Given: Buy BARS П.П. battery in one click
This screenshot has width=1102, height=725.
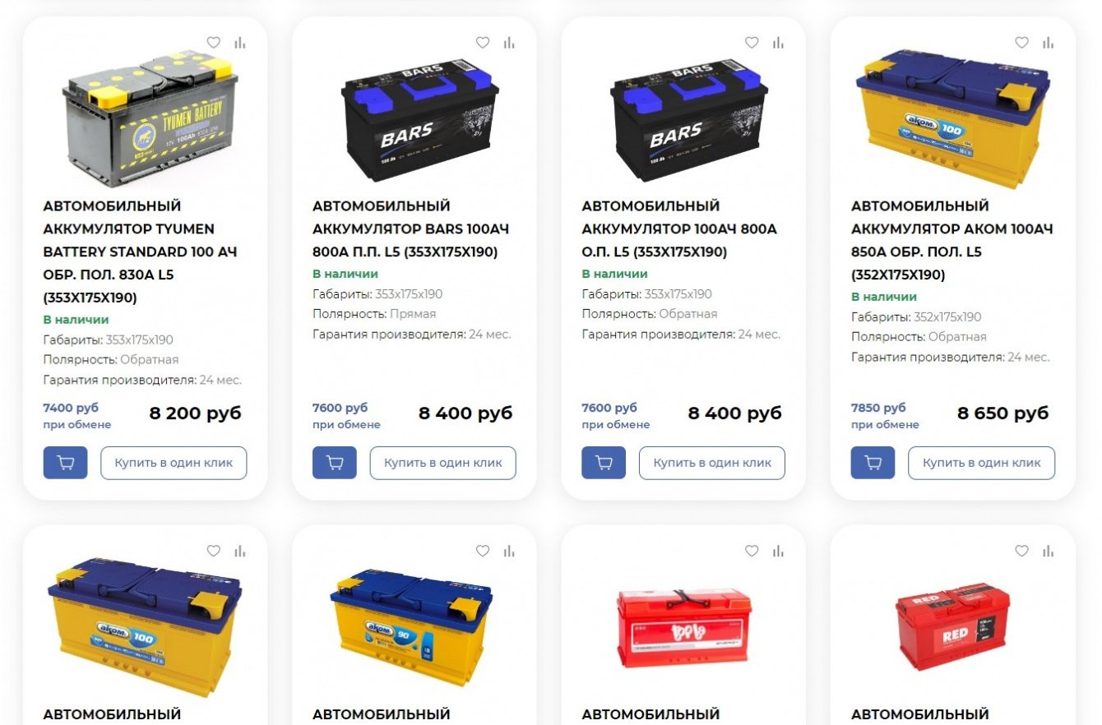Looking at the screenshot, I should pos(443,463).
